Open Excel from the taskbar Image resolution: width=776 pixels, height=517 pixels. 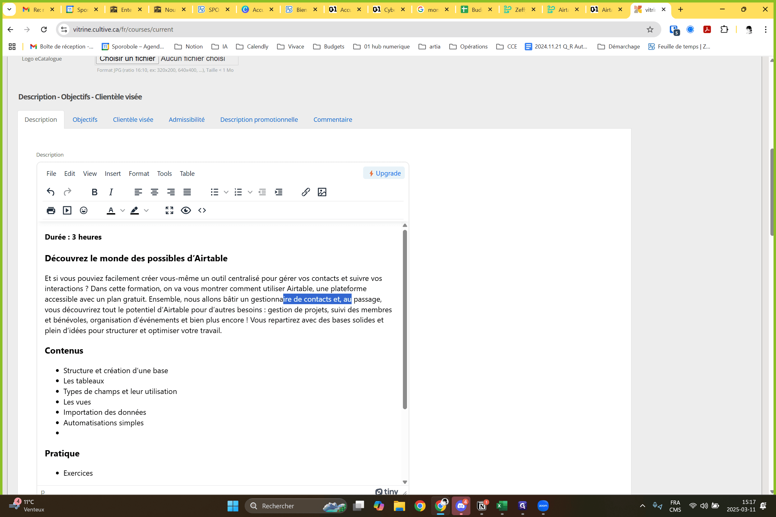point(502,506)
